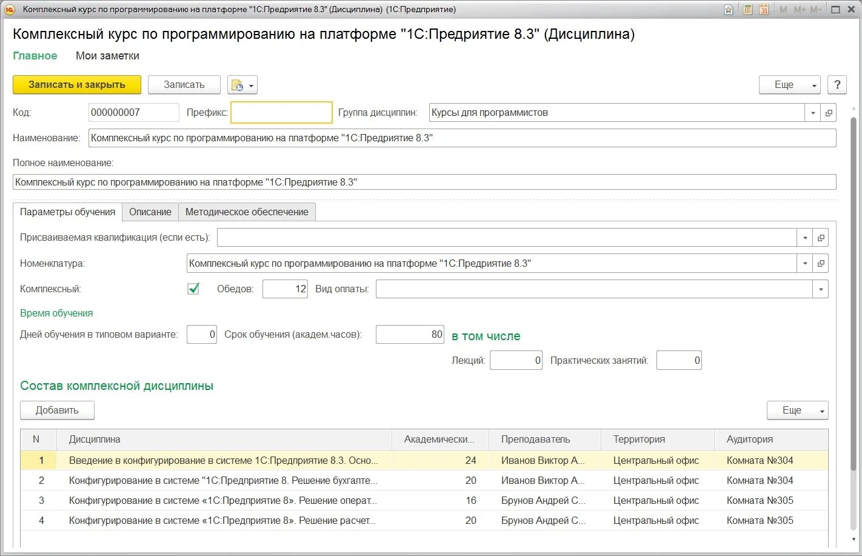Click the Академически... column header
This screenshot has width=862, height=556.
441,440
